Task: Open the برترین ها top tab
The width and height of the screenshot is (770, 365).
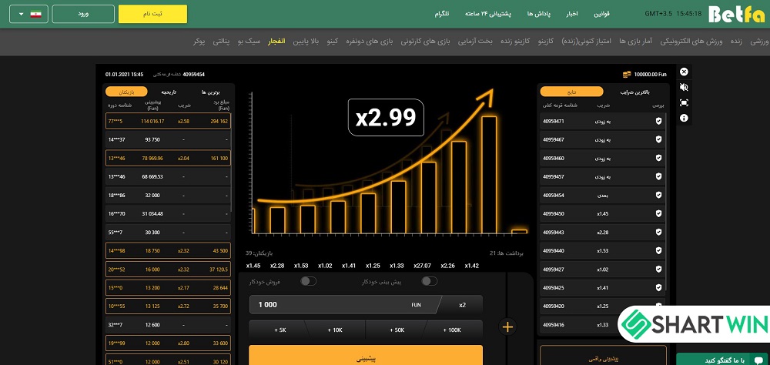Action: coord(210,92)
